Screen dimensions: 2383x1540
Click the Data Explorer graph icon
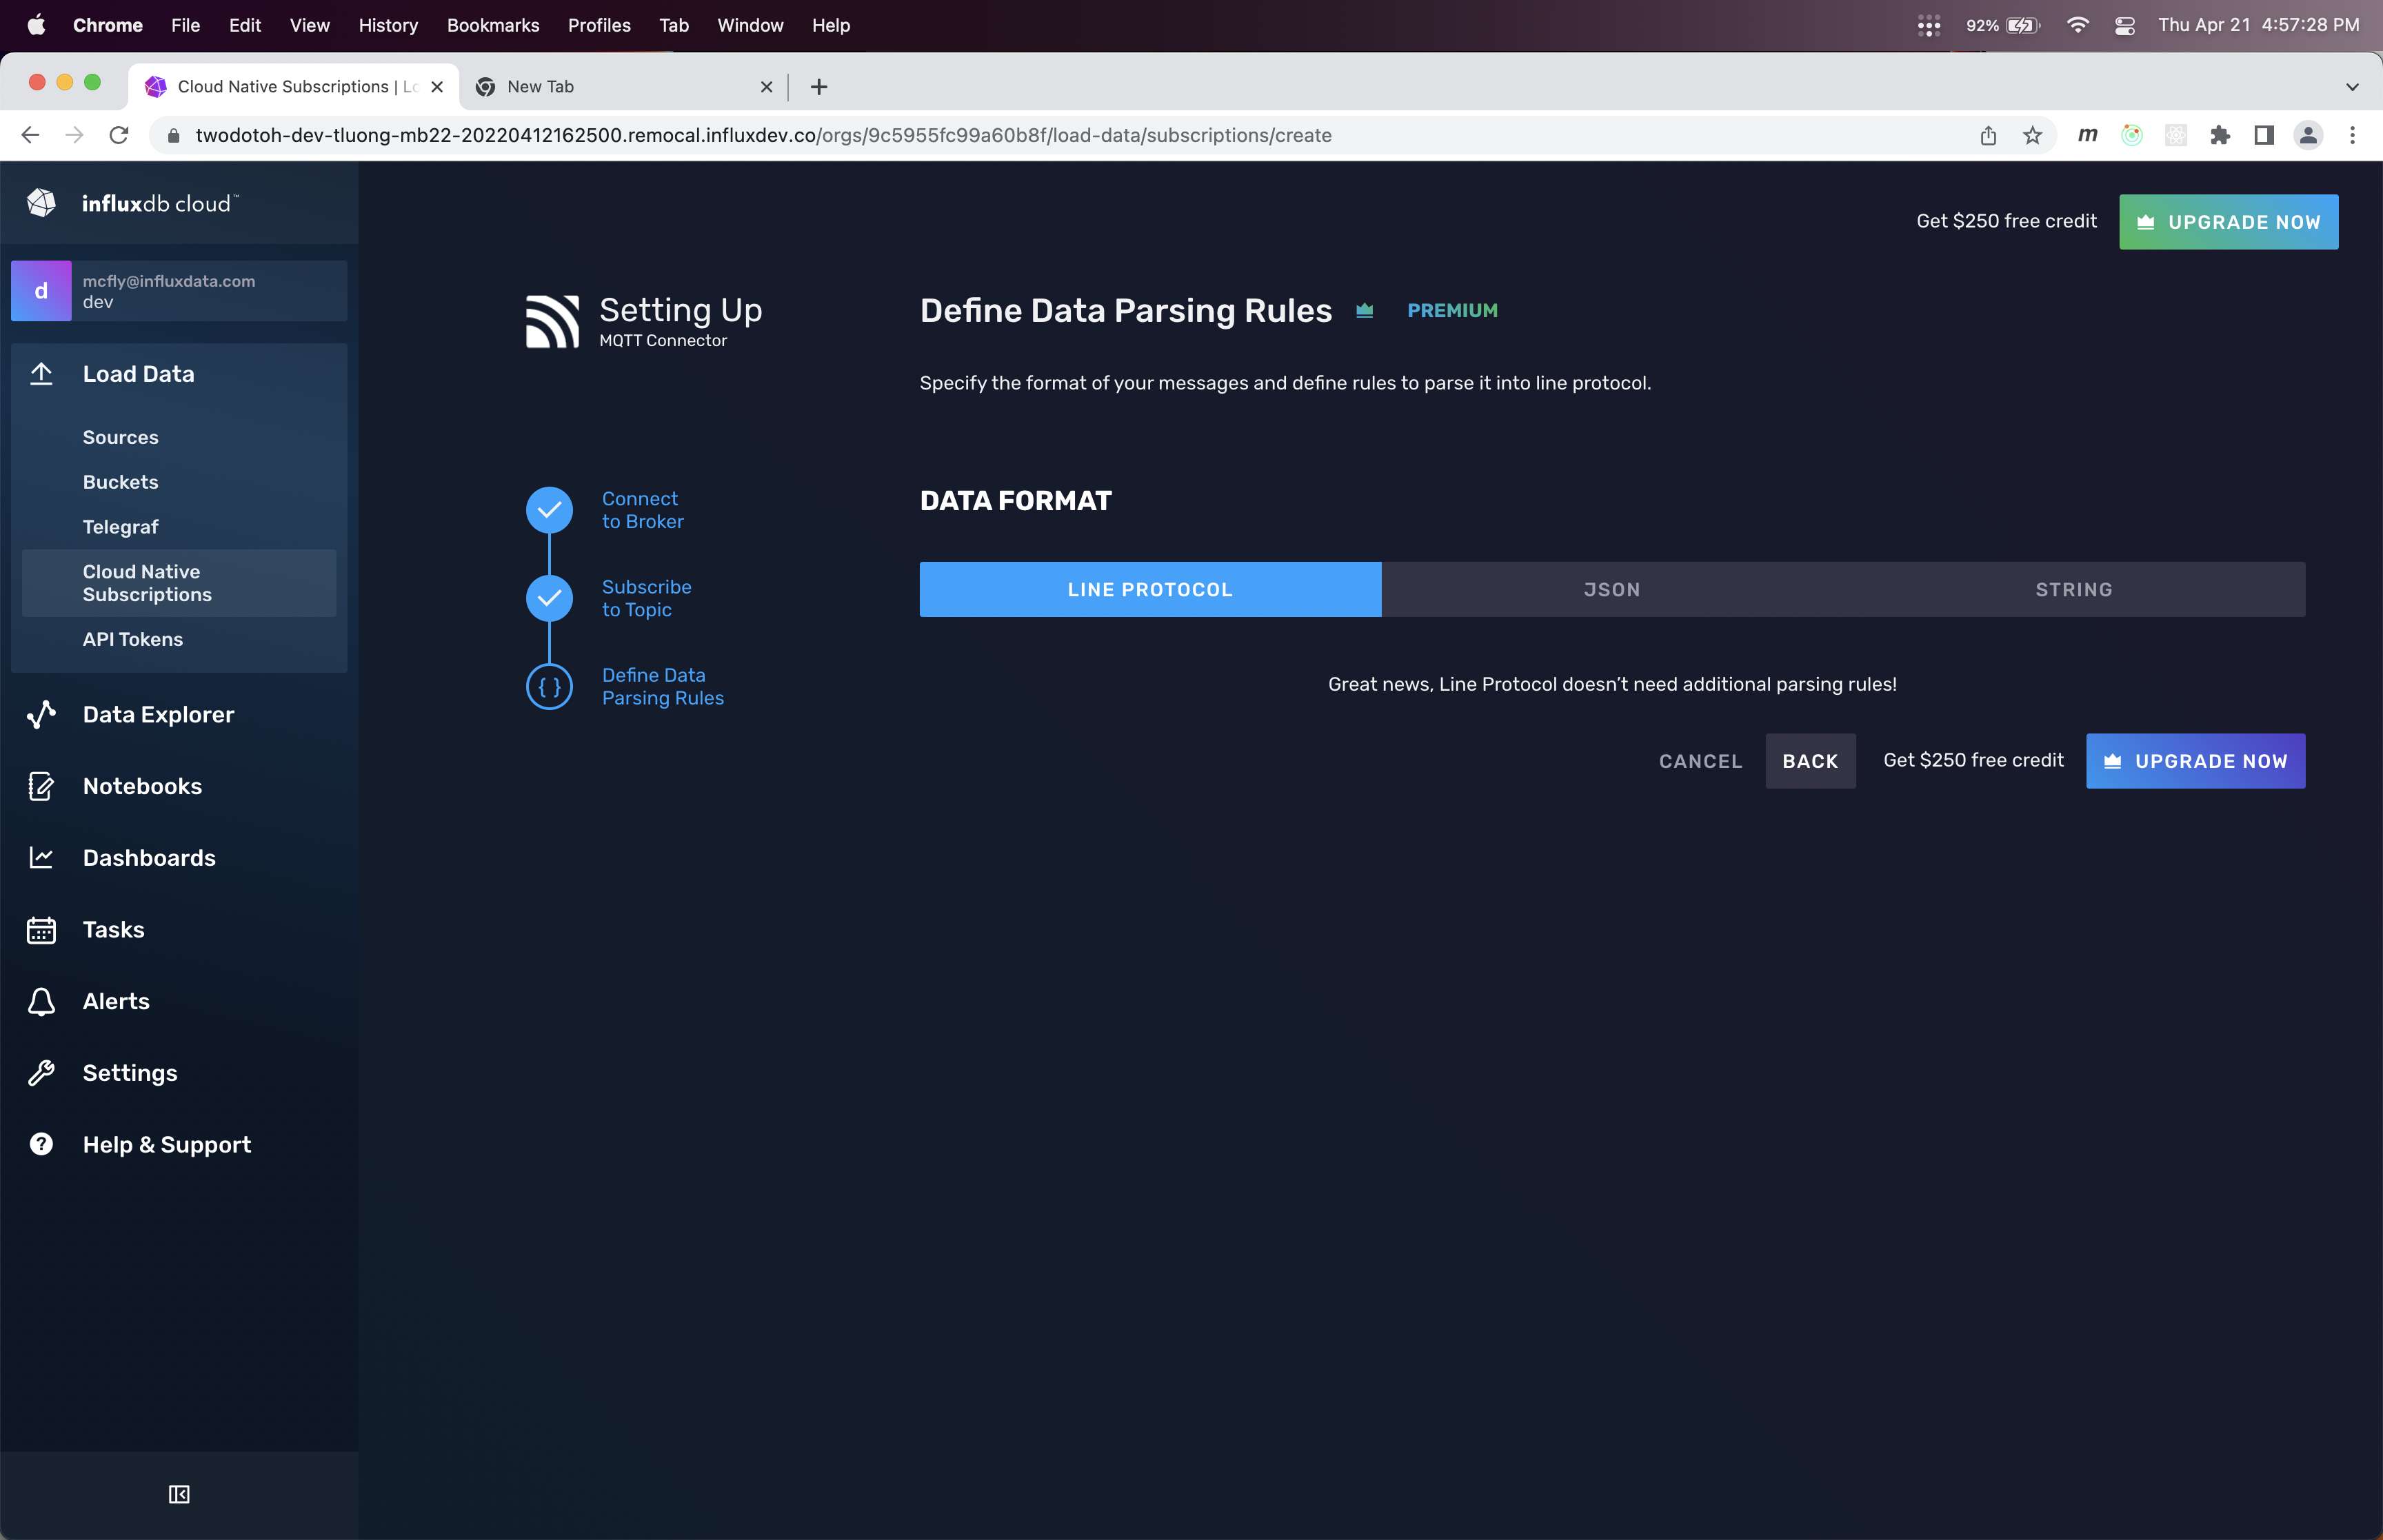point(41,714)
